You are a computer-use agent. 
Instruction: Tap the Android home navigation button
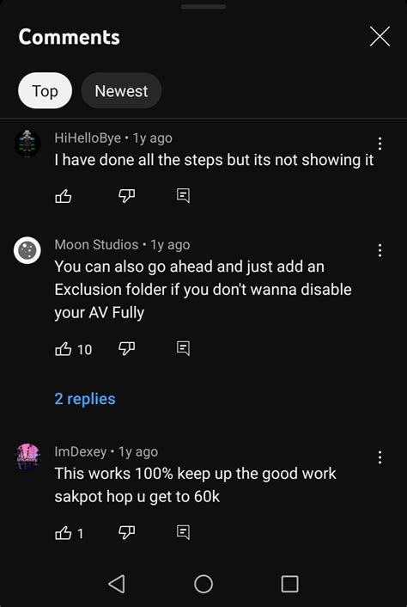[203, 584]
